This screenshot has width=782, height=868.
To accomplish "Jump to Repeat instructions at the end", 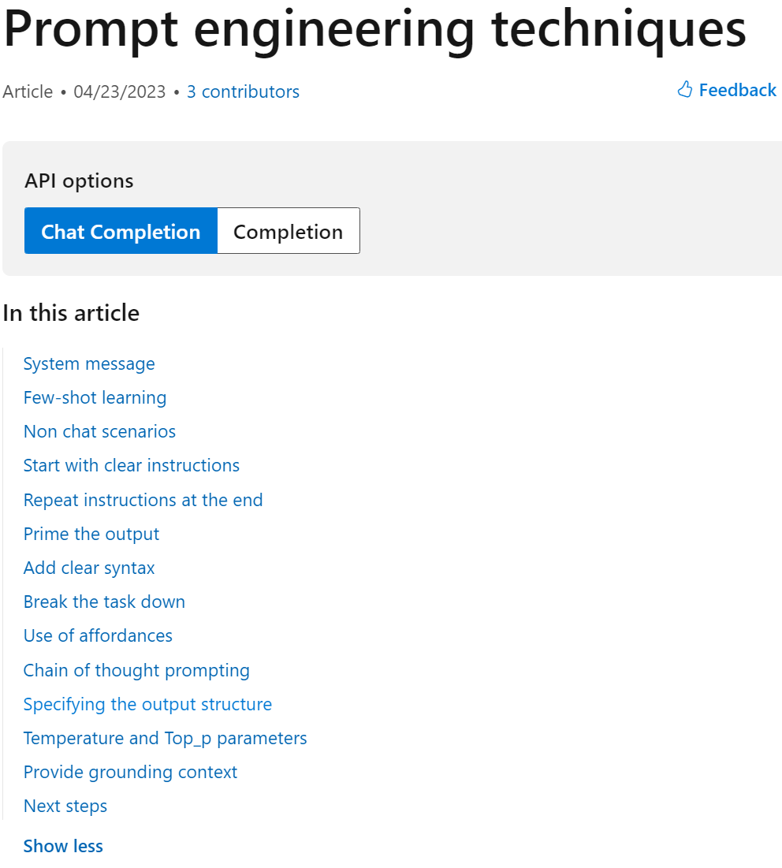I will coord(143,500).
